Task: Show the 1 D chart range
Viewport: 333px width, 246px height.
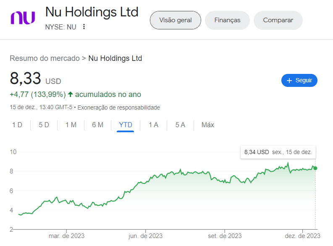Action: tap(17, 125)
